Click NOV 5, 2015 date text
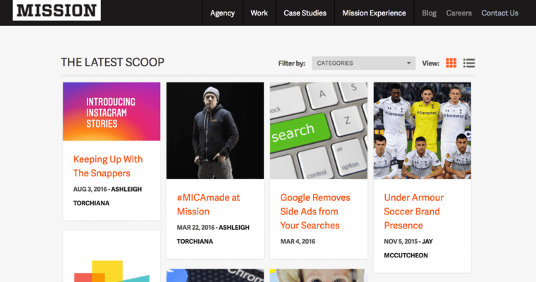 [401, 241]
